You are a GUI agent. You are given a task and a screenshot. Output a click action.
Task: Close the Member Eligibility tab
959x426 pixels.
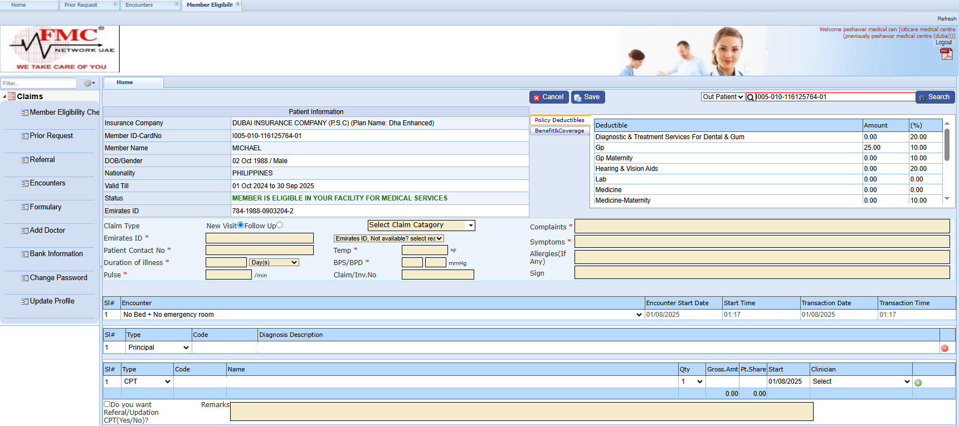pos(238,4)
